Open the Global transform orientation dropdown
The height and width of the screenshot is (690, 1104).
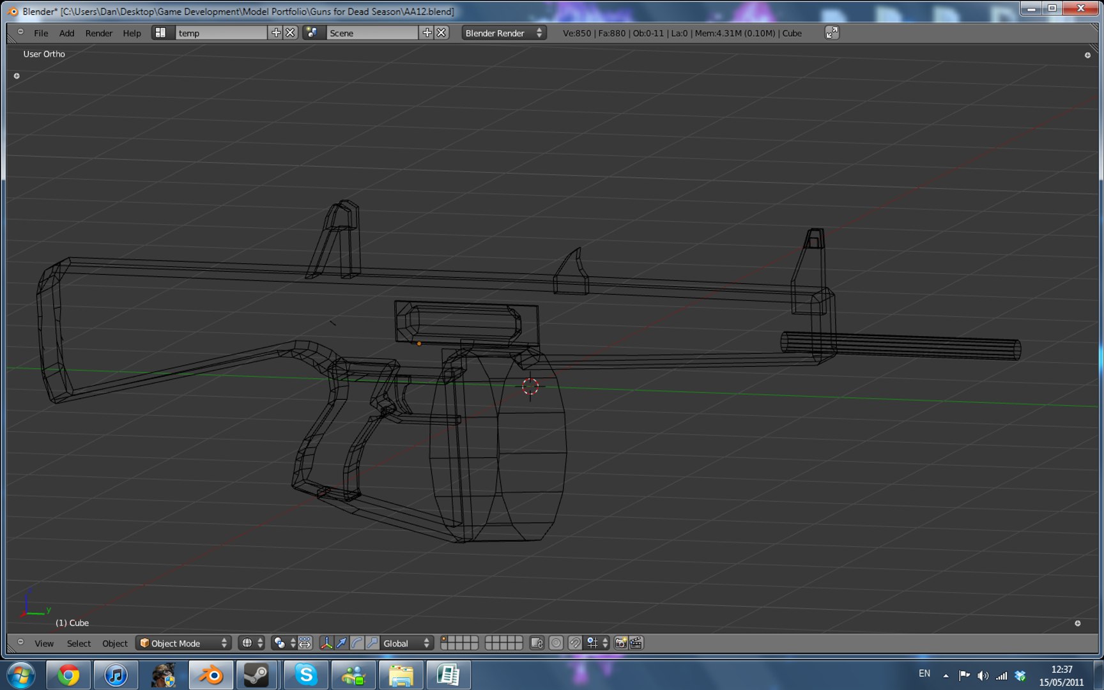[x=407, y=643]
